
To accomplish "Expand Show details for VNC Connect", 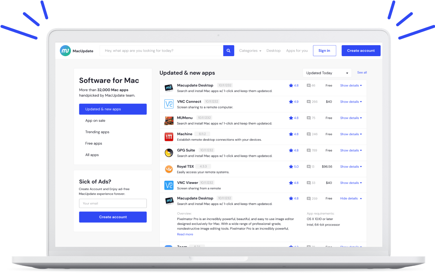I will [351, 102].
